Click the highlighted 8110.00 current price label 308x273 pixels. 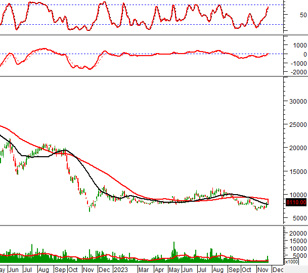(x=295, y=202)
